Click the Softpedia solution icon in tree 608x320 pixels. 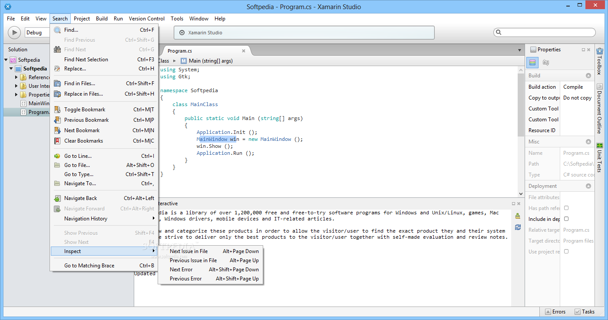click(x=13, y=60)
